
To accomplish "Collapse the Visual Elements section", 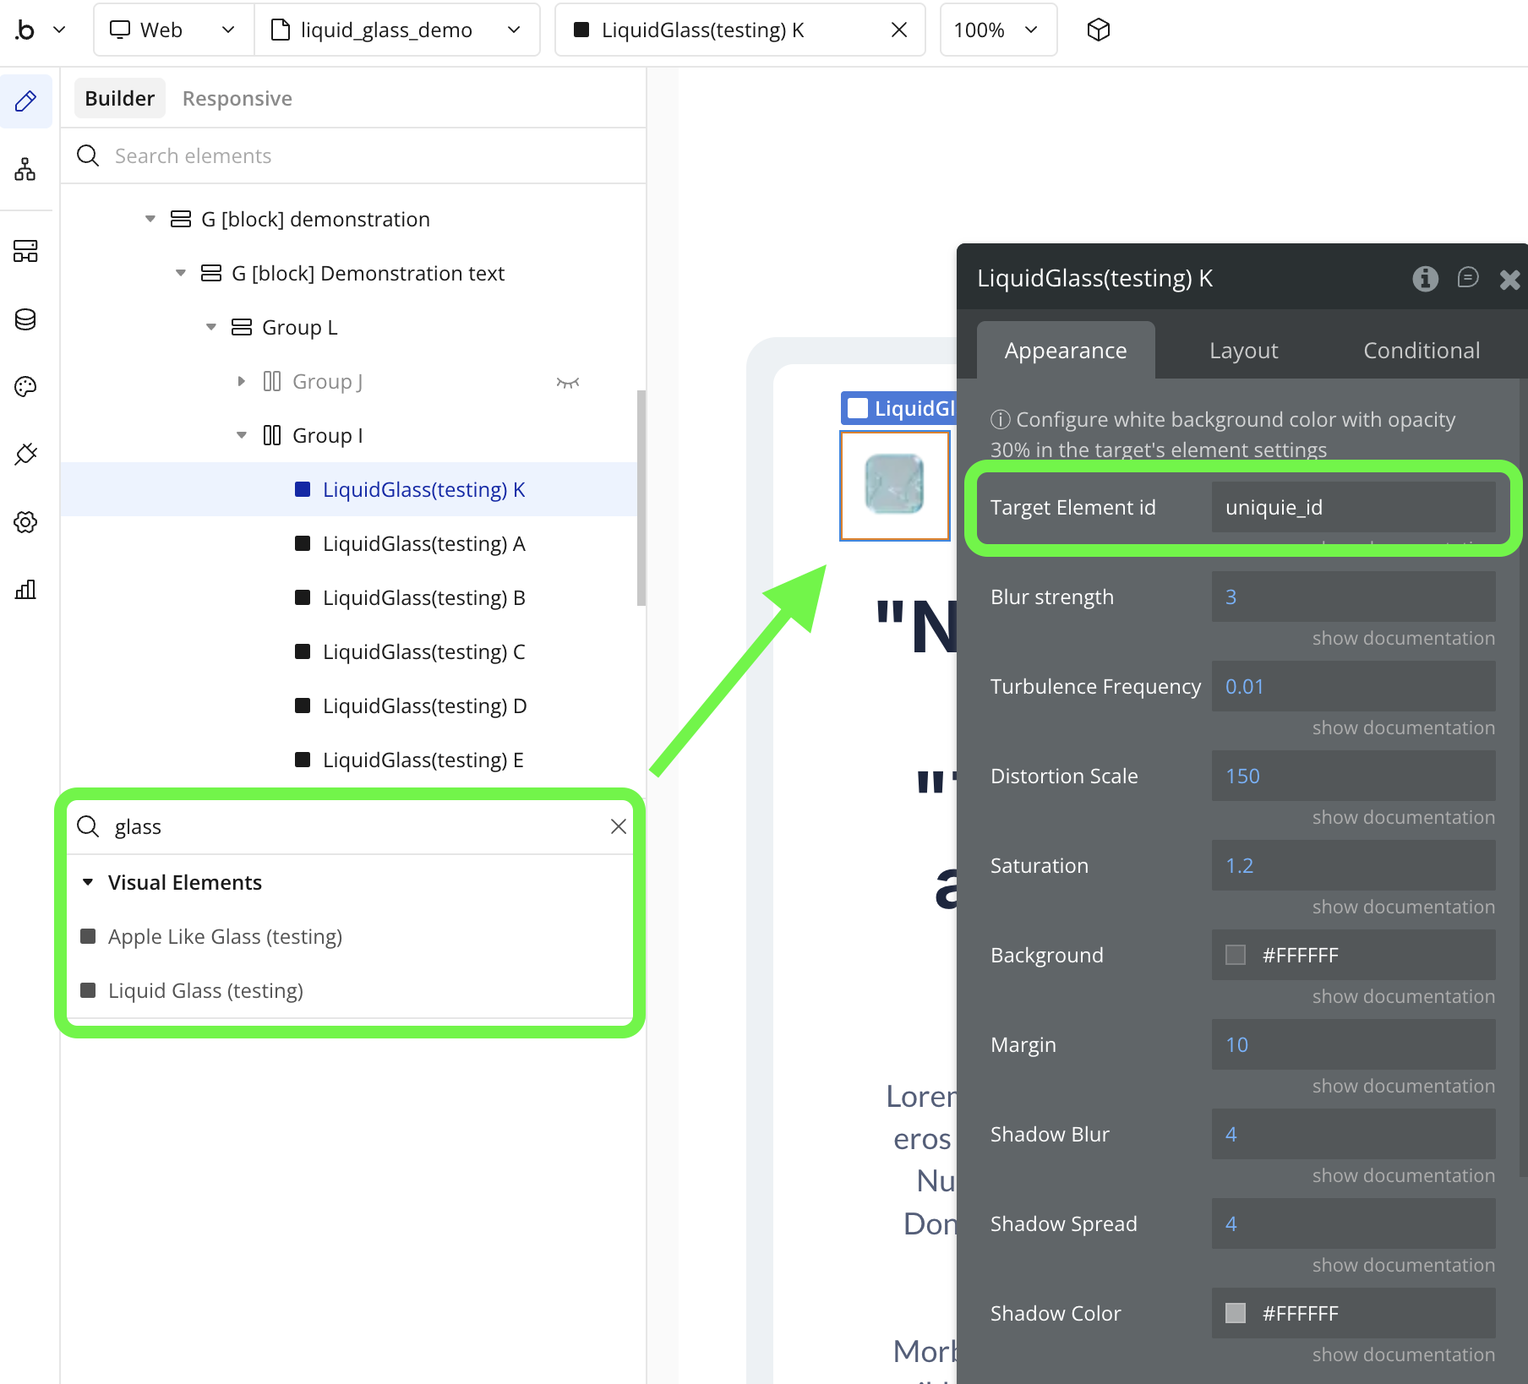I will pos(88,883).
